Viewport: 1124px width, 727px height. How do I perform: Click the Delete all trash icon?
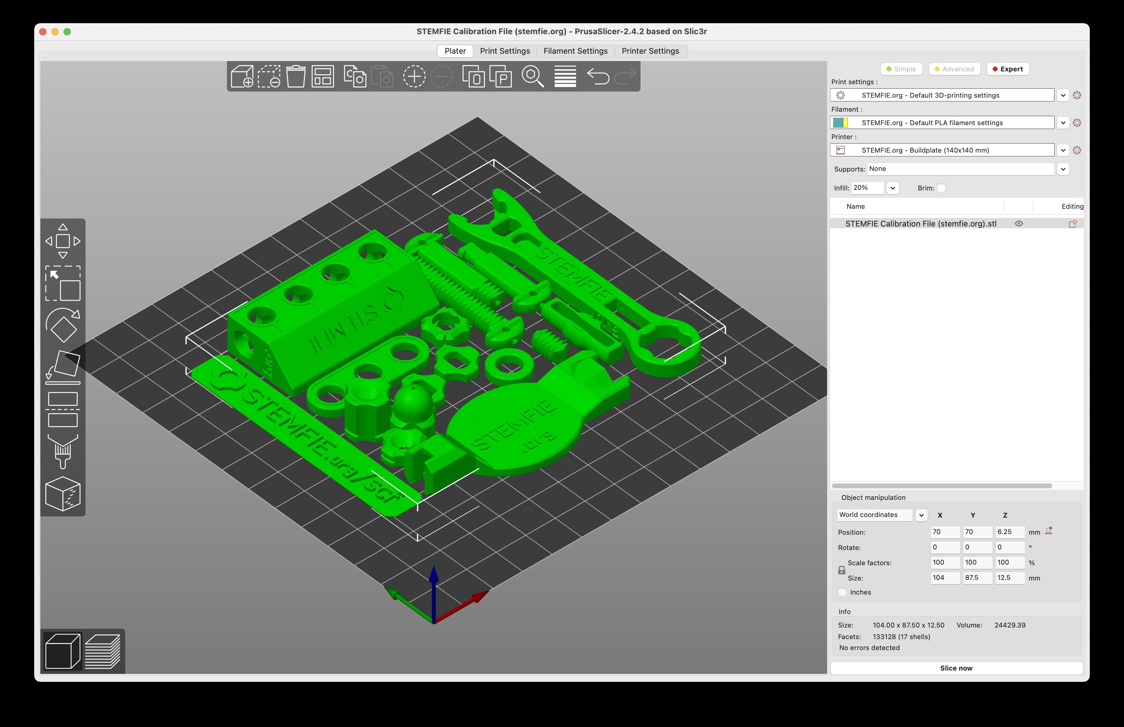click(296, 76)
